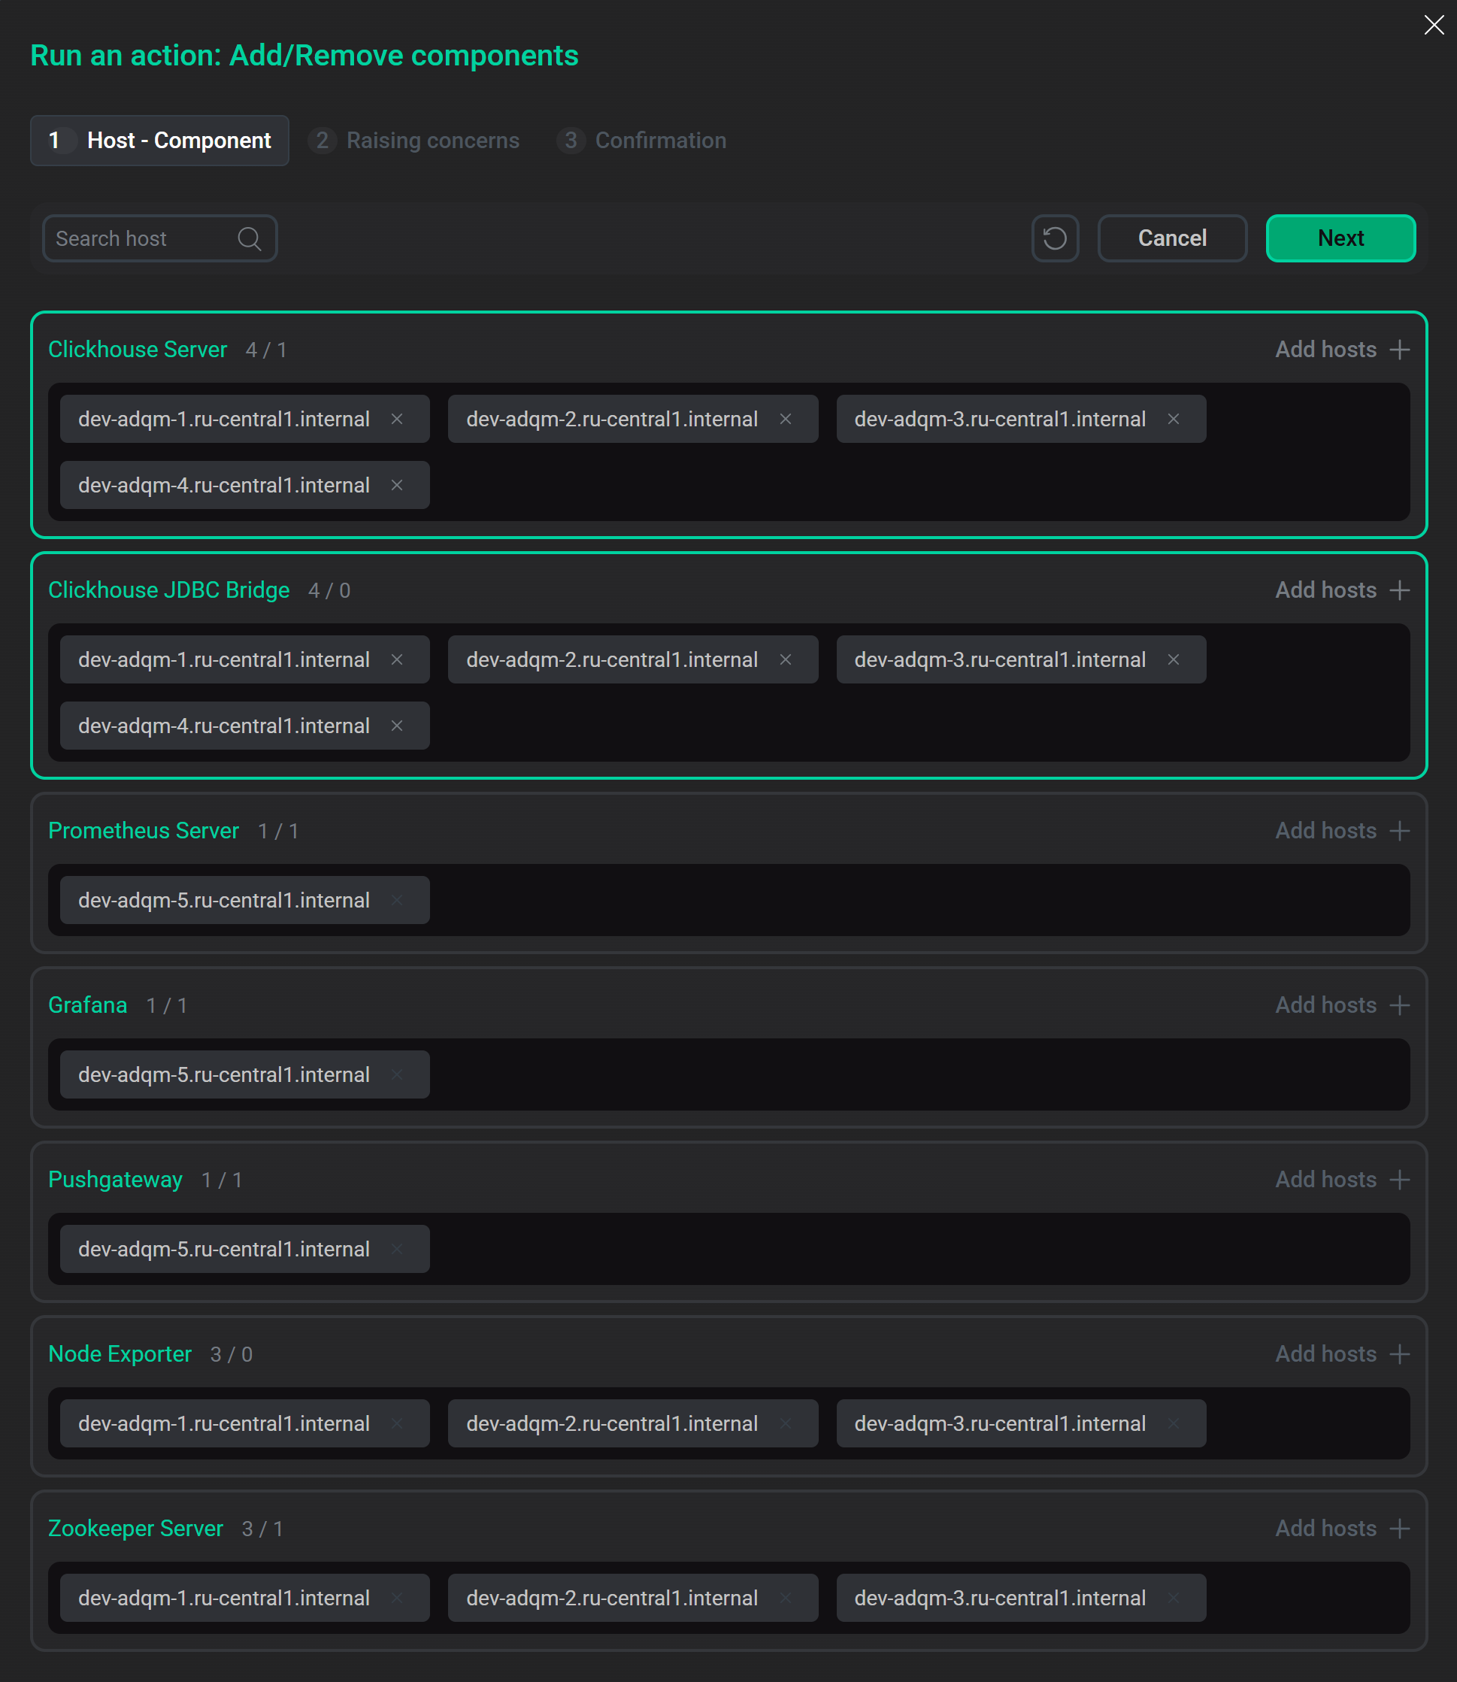Click the Grafana component title

click(x=88, y=1005)
